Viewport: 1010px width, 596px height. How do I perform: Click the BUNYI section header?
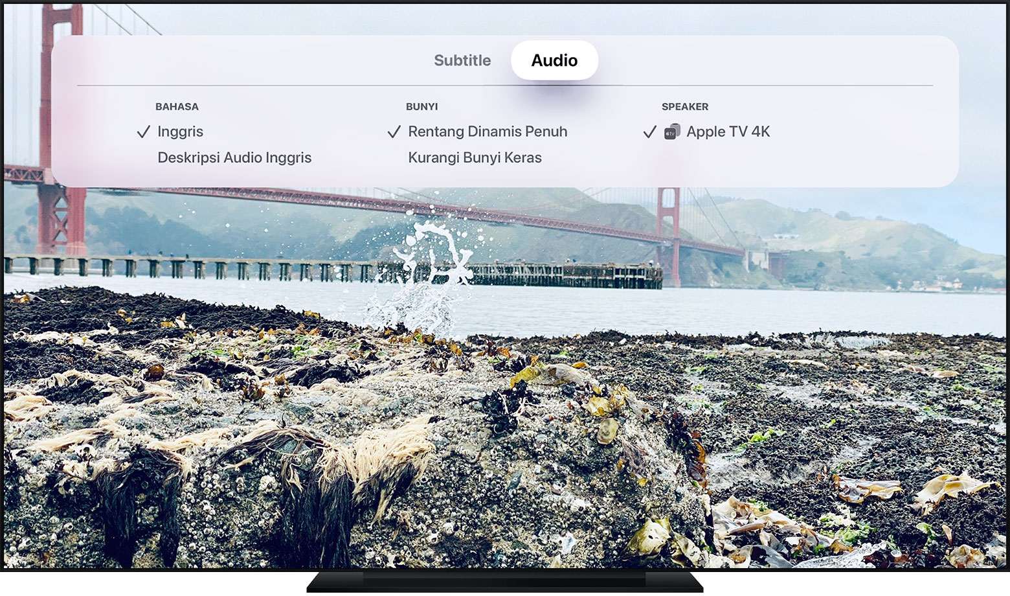tap(421, 106)
